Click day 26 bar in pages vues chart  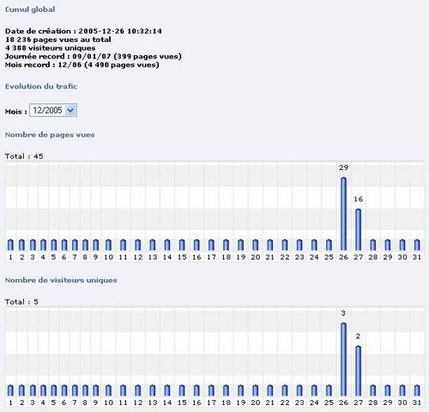click(343, 214)
